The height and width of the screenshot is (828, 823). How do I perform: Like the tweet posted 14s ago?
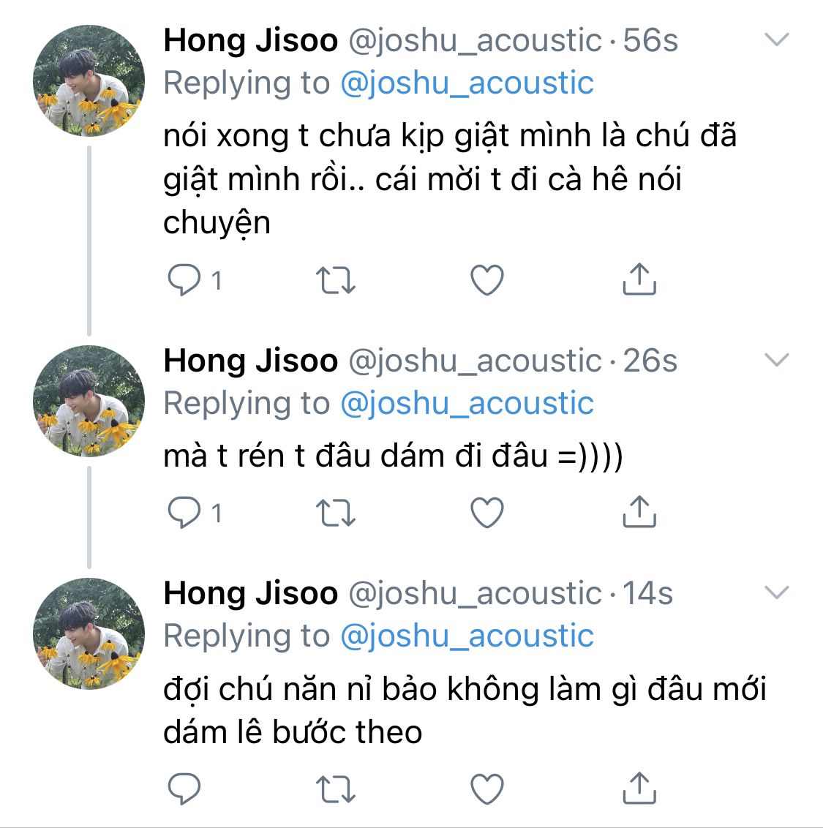point(486,789)
